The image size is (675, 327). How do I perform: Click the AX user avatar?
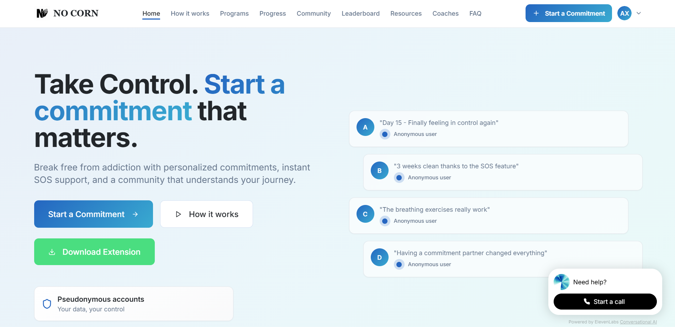[624, 14]
